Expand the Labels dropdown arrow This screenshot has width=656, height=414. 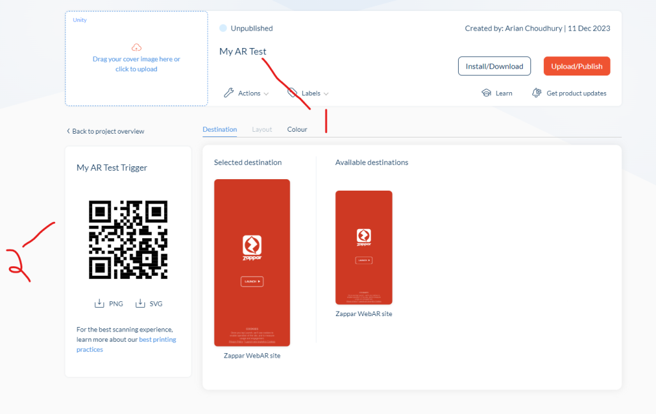click(326, 93)
